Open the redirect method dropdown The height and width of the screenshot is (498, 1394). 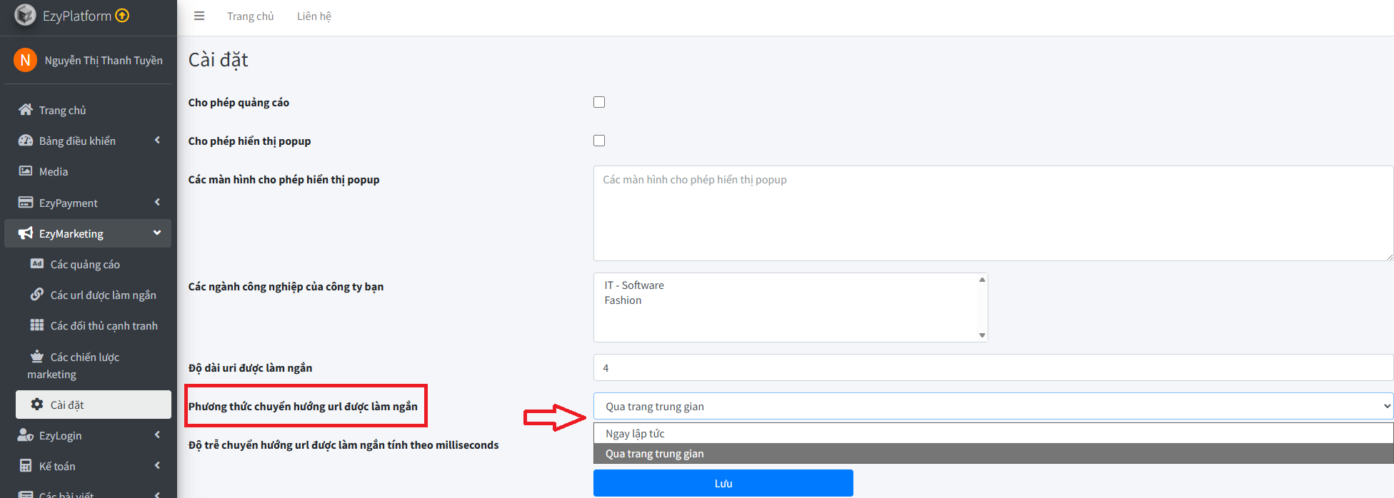[993, 406]
